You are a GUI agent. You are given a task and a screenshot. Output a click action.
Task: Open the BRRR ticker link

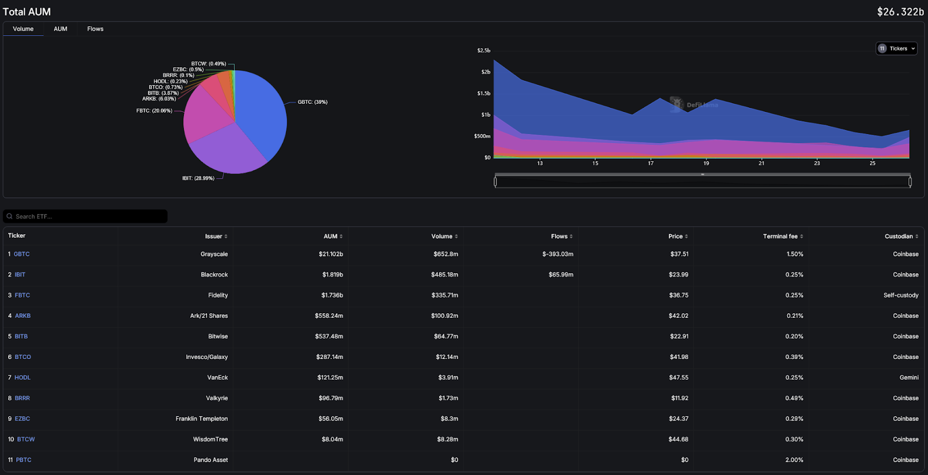click(x=22, y=398)
